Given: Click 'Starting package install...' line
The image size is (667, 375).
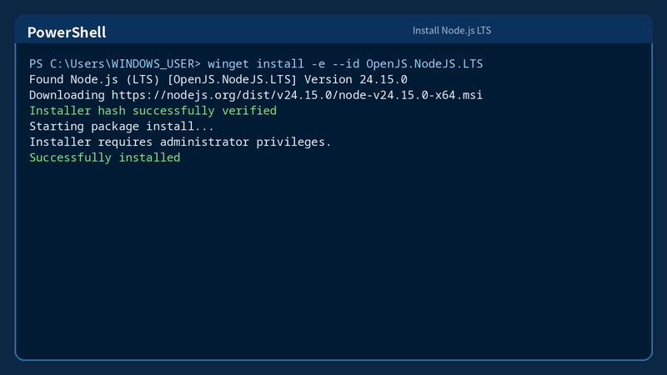Looking at the screenshot, I should point(122,127).
